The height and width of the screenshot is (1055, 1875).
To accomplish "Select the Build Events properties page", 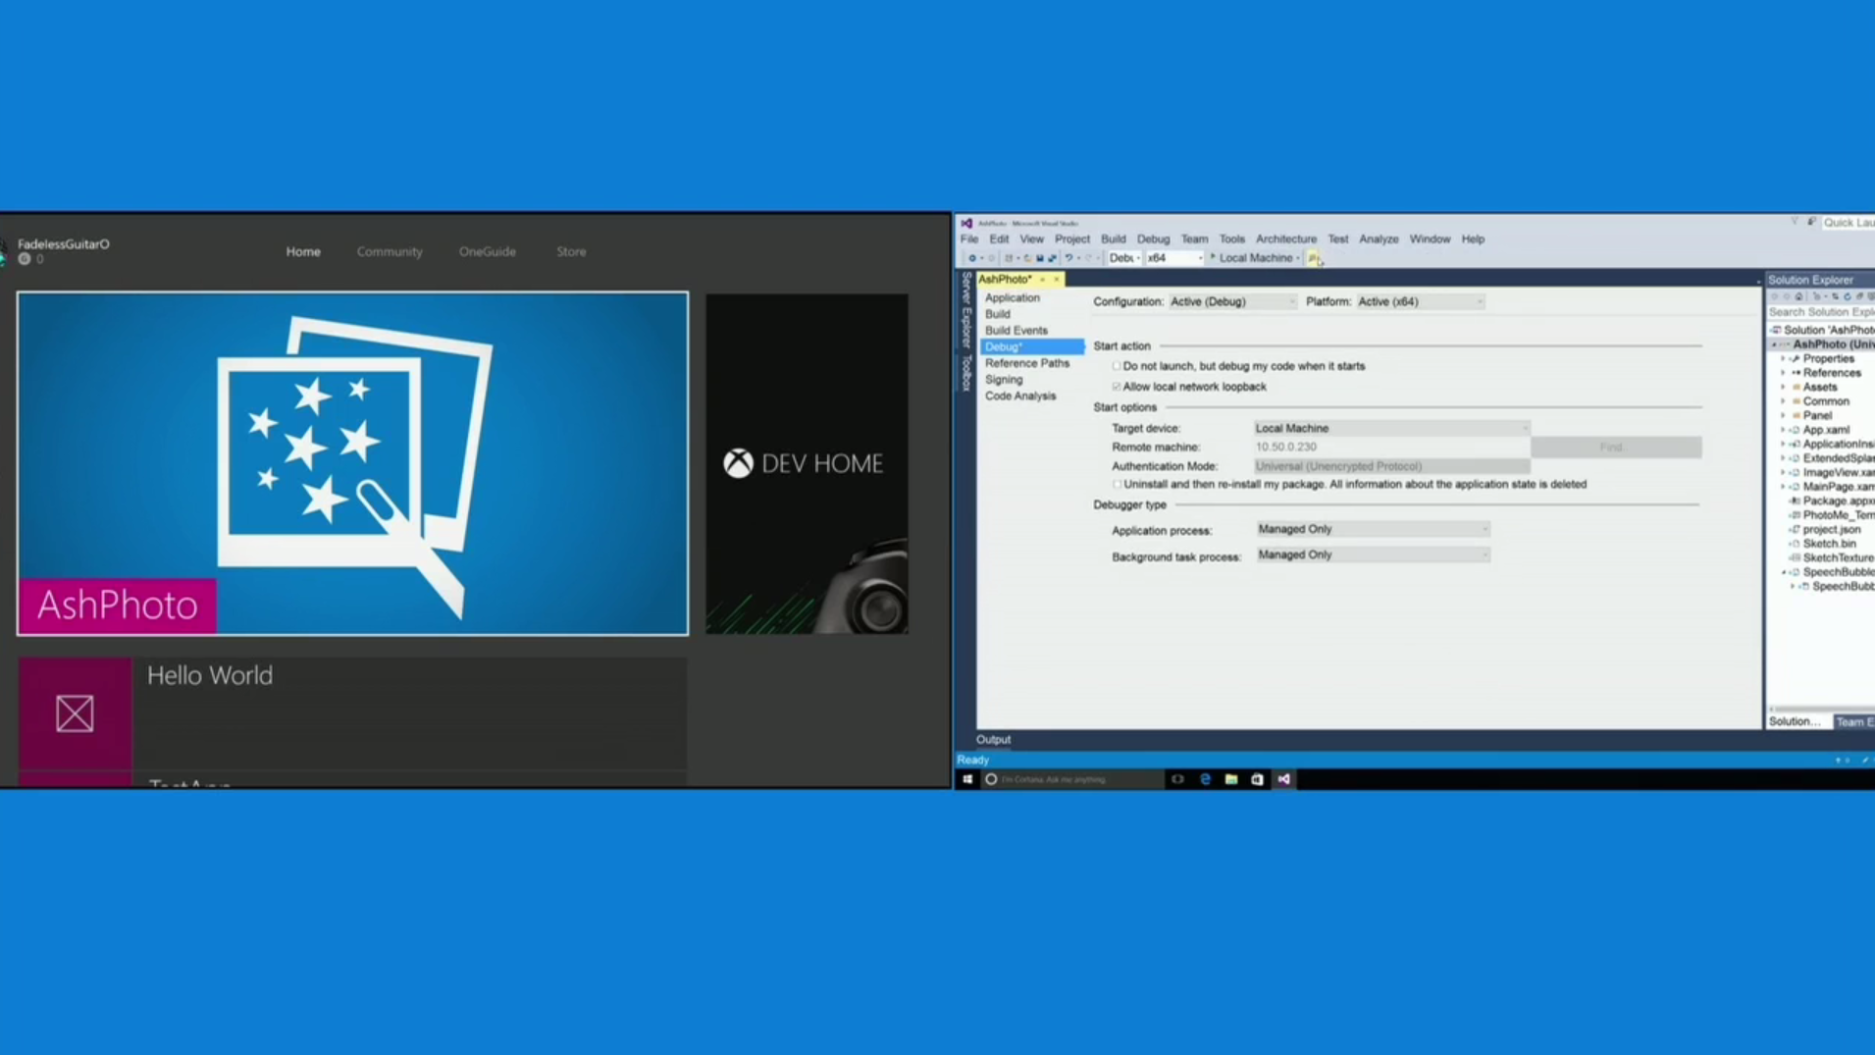I will (x=1016, y=331).
